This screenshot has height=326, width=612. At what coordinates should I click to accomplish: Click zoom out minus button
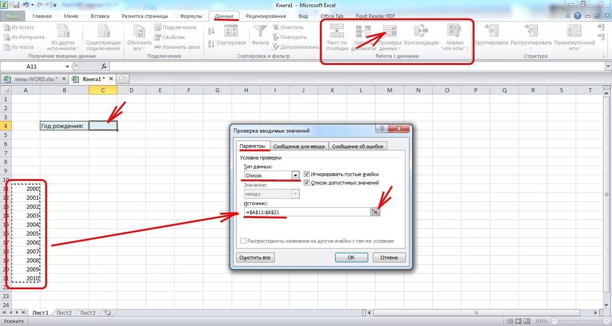click(555, 321)
